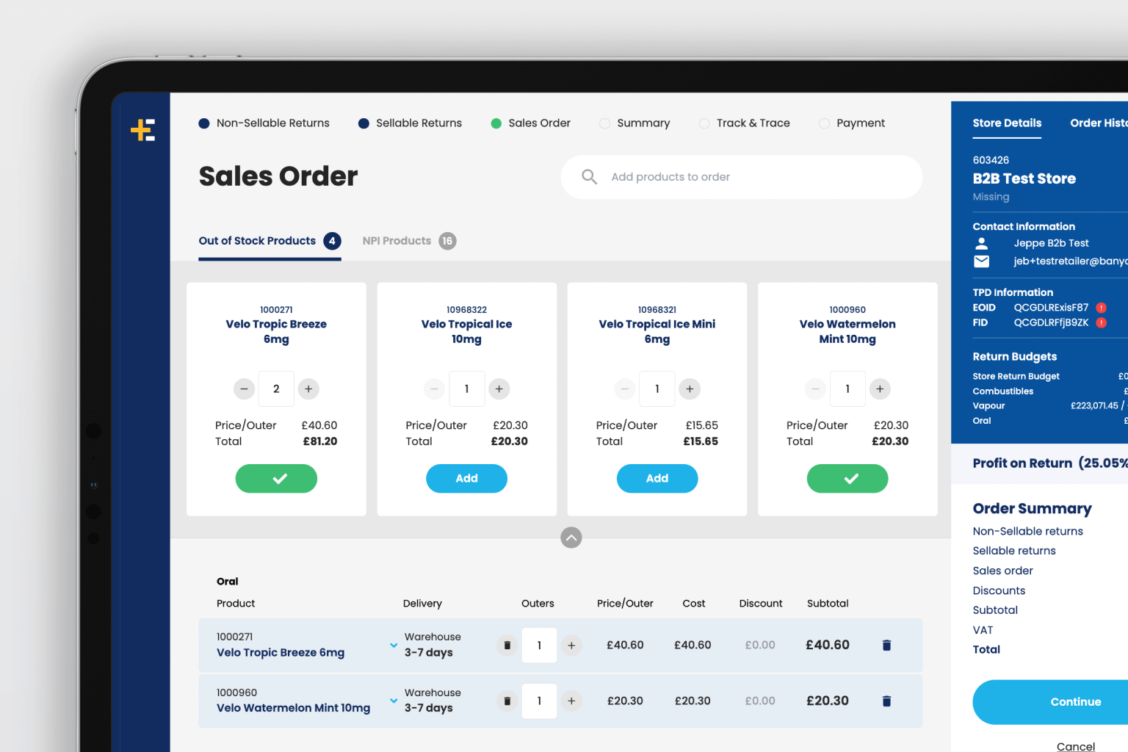This screenshot has height=752, width=1128.
Task: Click the Vapour return budget value
Action: click(1097, 405)
